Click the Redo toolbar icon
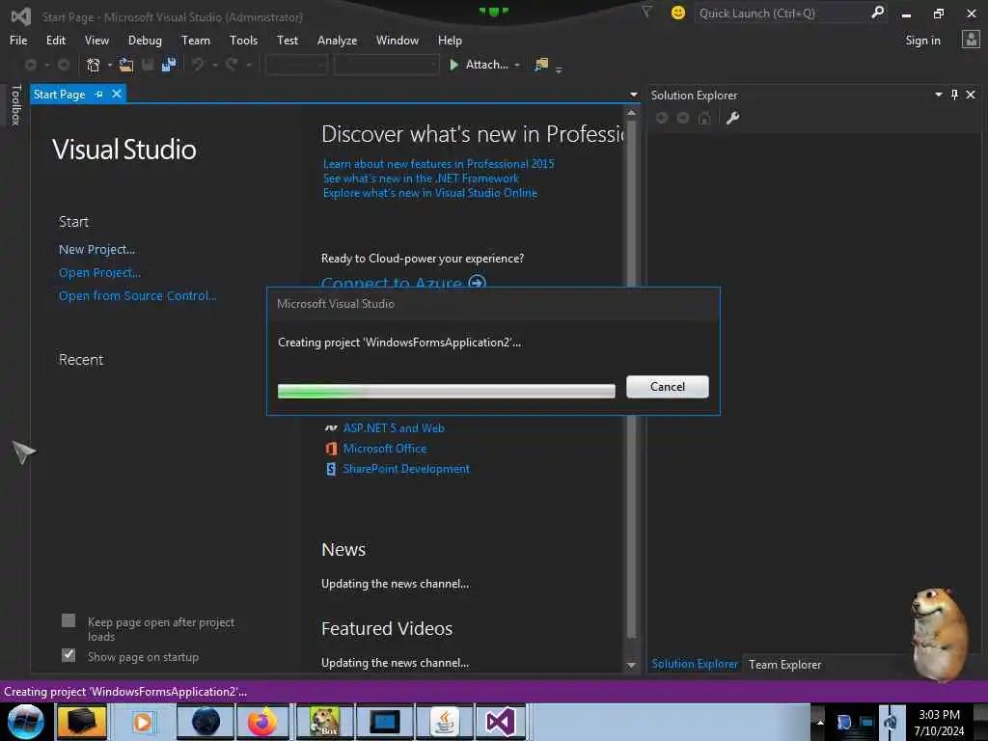Viewport: 988px width, 741px height. [232, 65]
